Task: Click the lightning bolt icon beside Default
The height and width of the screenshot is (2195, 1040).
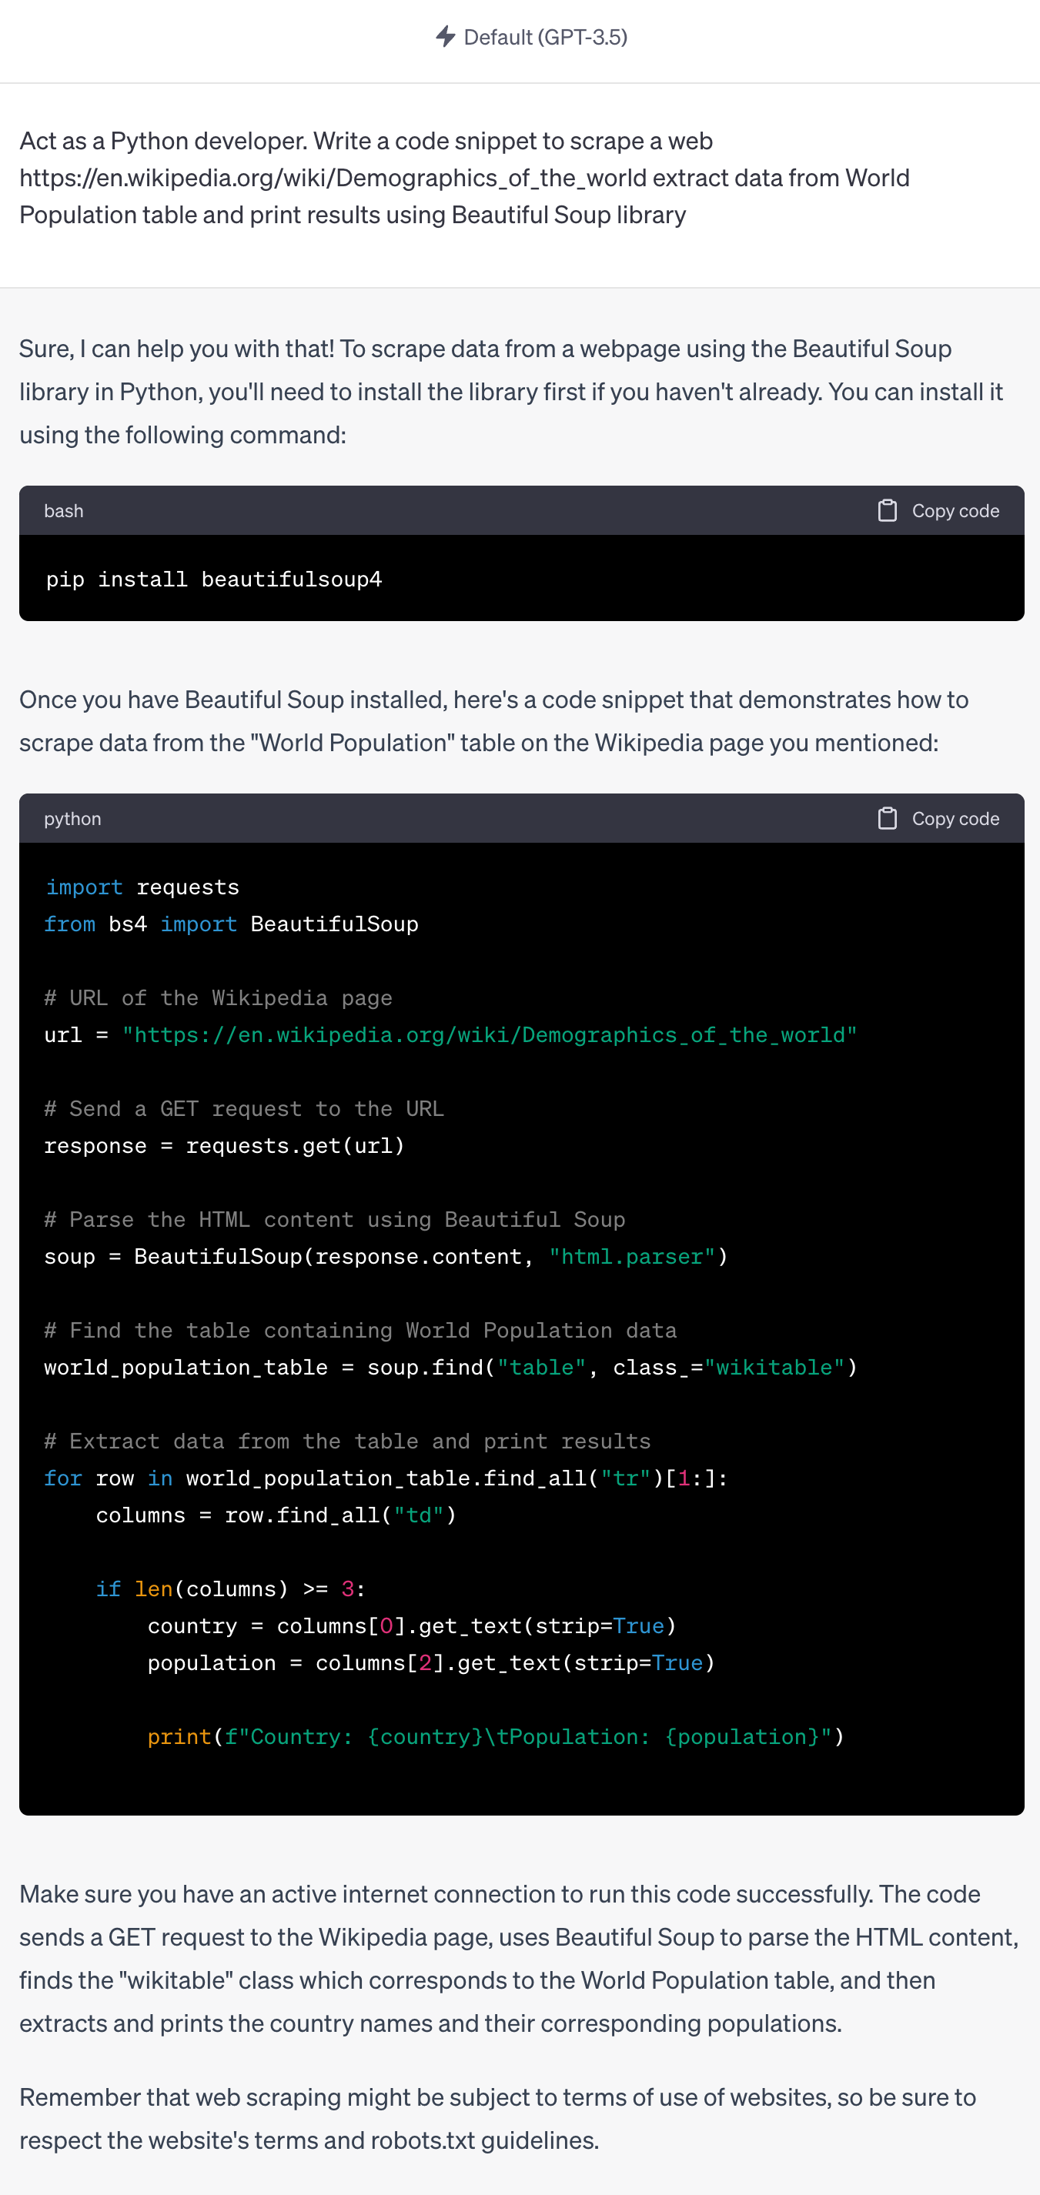Action: [x=445, y=37]
